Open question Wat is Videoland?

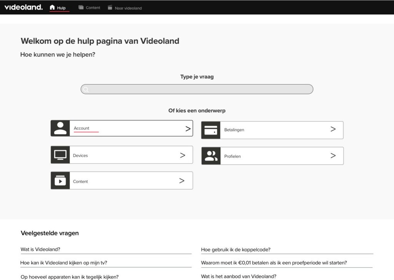point(40,249)
